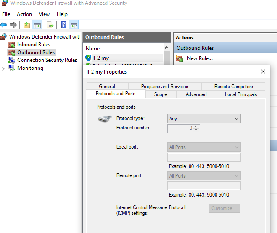
Task: Decrease the Protocol number spinner value
Action: pyautogui.click(x=196, y=130)
